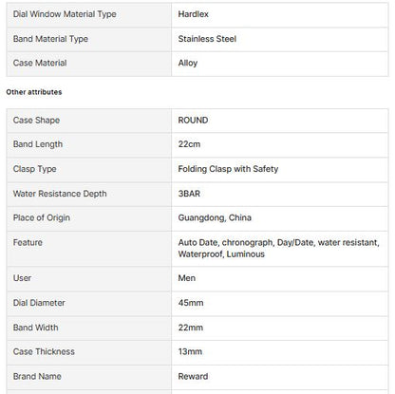Click the Case Material label
Screen dimensions: 395x394
[x=40, y=63]
